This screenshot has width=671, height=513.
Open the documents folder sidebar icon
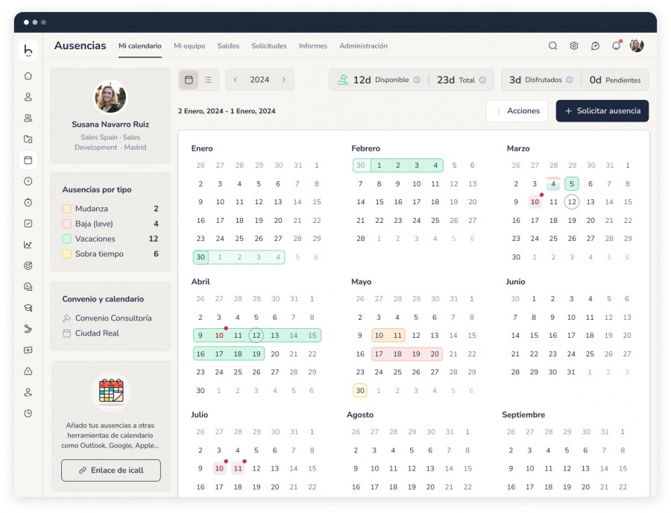pos(28,139)
